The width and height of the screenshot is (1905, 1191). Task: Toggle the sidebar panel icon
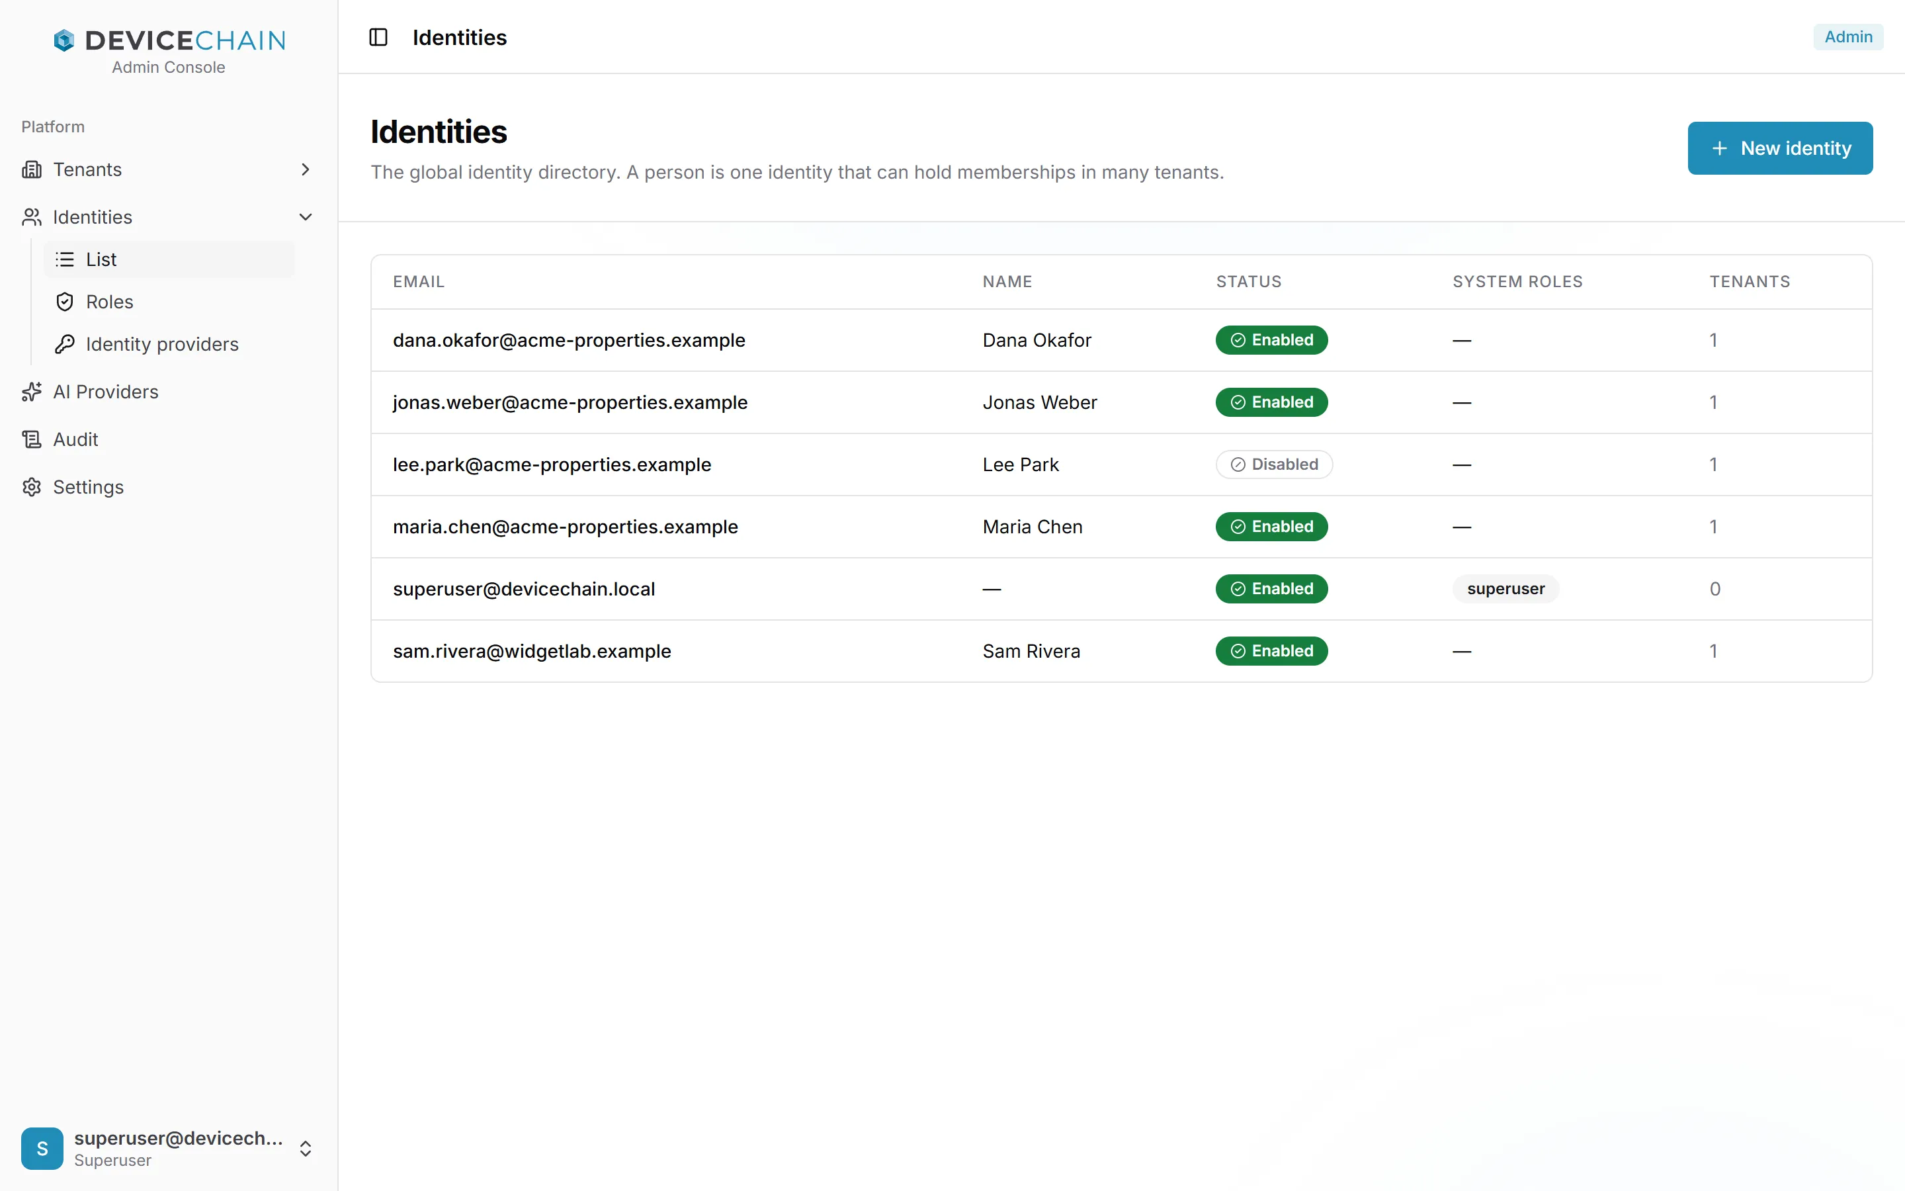coord(378,37)
